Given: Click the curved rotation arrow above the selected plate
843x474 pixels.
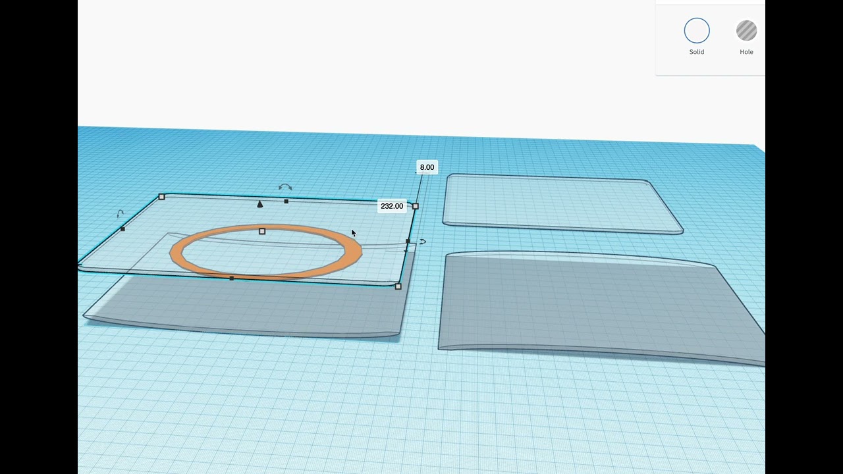Looking at the screenshot, I should [285, 187].
